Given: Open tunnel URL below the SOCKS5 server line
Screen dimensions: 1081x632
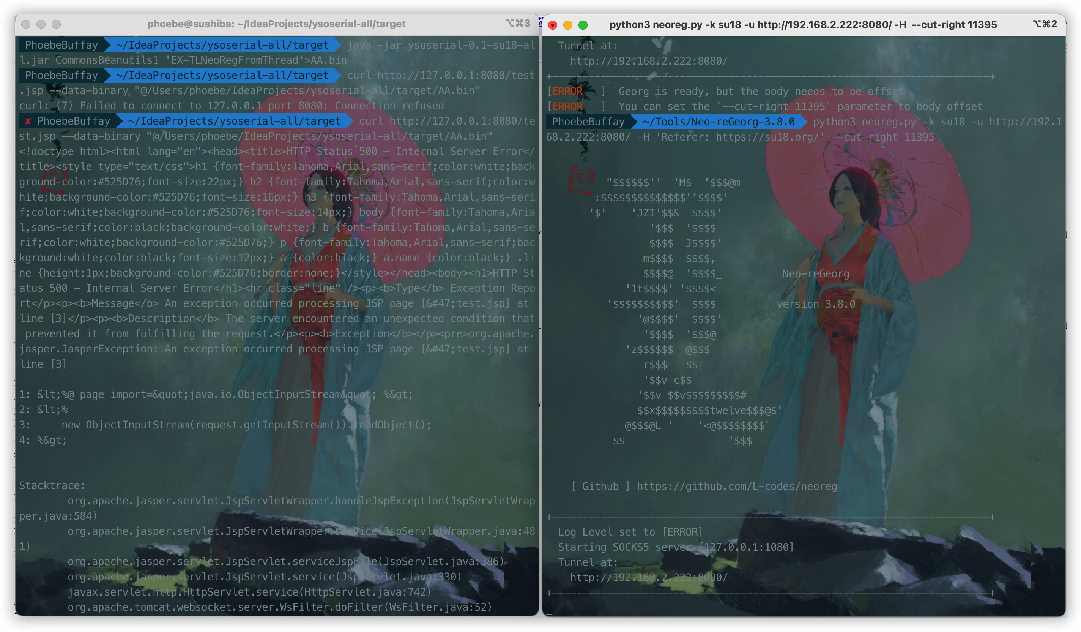Looking at the screenshot, I should [648, 577].
